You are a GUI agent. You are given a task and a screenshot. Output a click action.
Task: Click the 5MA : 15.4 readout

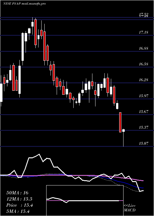pos(18,211)
